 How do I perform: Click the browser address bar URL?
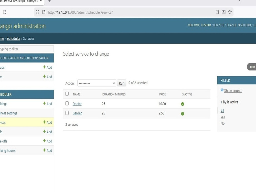pos(80,12)
